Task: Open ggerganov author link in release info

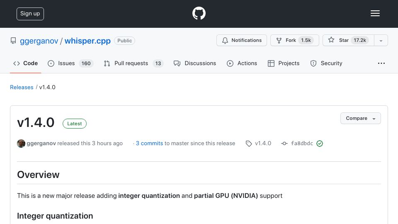Action: point(41,143)
